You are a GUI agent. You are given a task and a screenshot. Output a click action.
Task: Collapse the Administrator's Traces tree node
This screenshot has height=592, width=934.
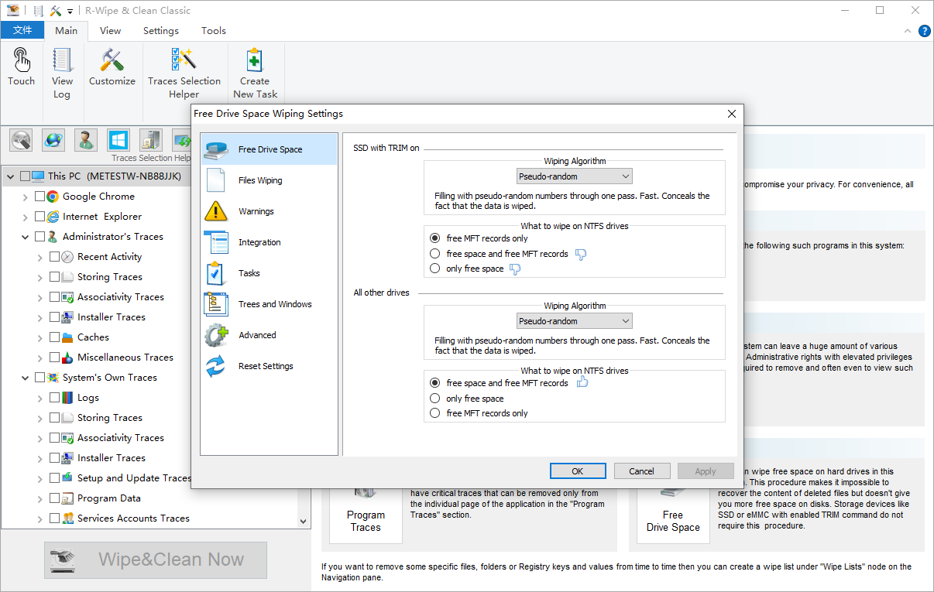pos(26,237)
